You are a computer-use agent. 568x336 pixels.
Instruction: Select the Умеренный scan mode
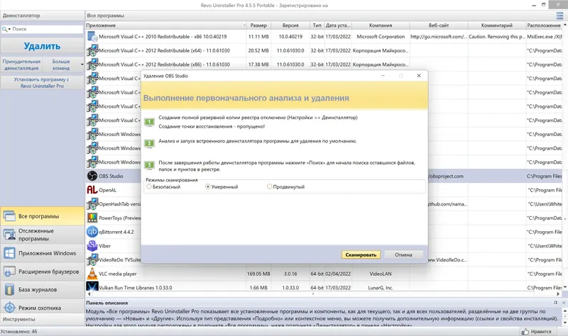[207, 186]
